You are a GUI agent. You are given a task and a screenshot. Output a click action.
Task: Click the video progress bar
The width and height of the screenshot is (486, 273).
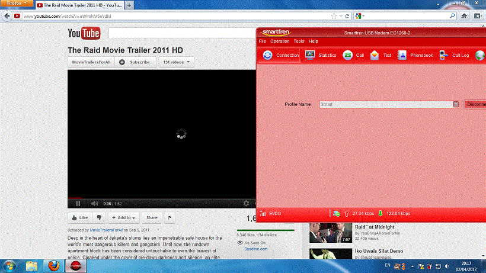pos(161,198)
